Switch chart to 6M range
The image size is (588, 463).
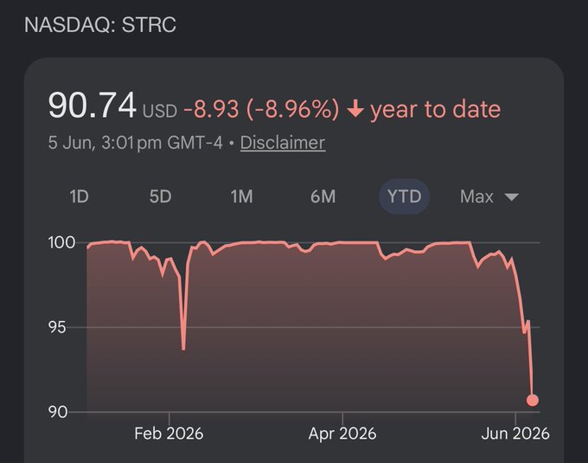coord(323,196)
